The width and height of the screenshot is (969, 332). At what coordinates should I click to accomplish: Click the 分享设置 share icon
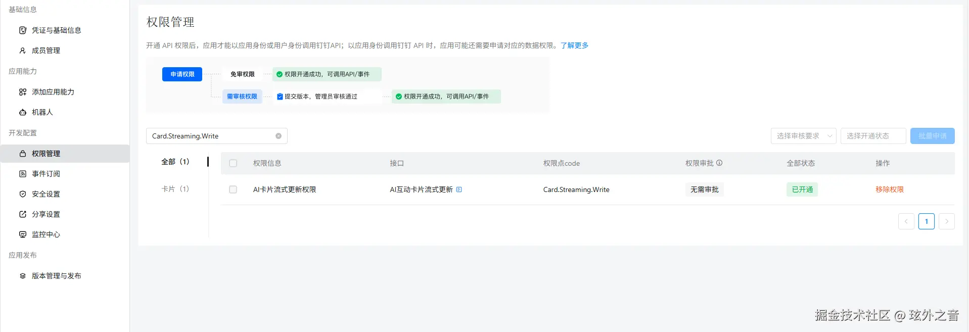[22, 214]
